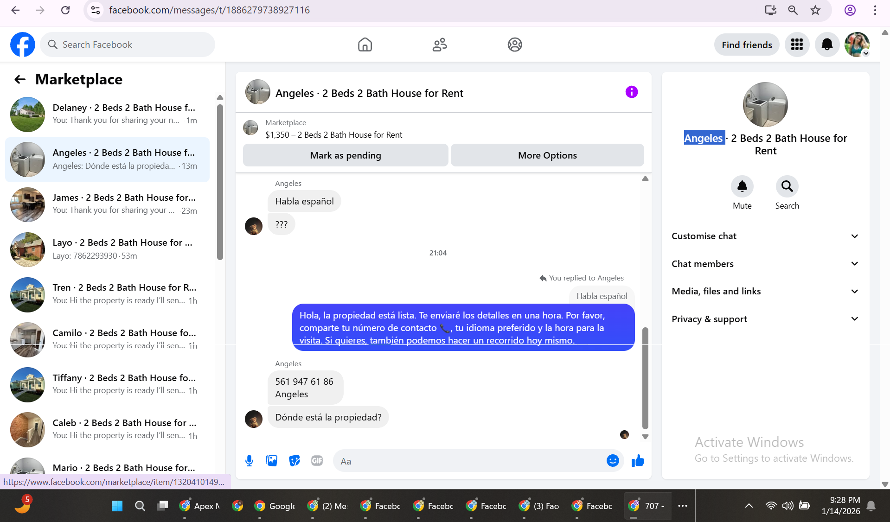Open Windows taskbar search icon
This screenshot has width=890, height=522.
pos(140,506)
